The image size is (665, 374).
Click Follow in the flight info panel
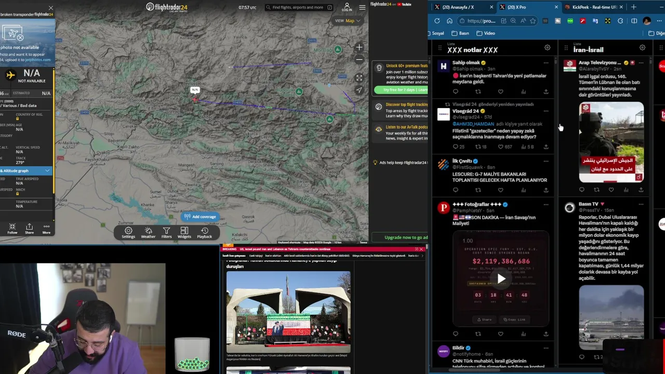(x=12, y=229)
